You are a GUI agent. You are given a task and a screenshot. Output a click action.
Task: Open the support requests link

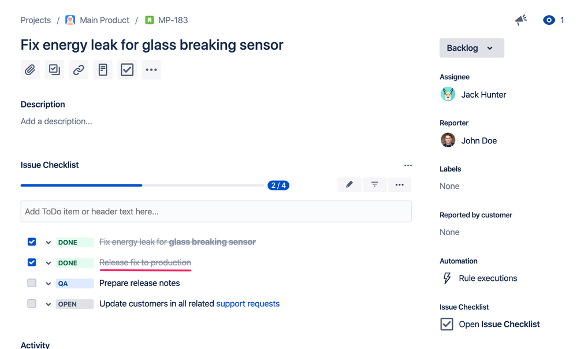248,303
